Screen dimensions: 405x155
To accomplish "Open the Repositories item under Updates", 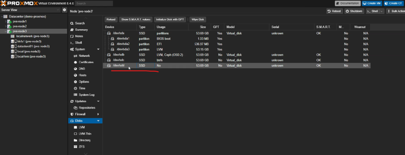I will click(x=87, y=108).
